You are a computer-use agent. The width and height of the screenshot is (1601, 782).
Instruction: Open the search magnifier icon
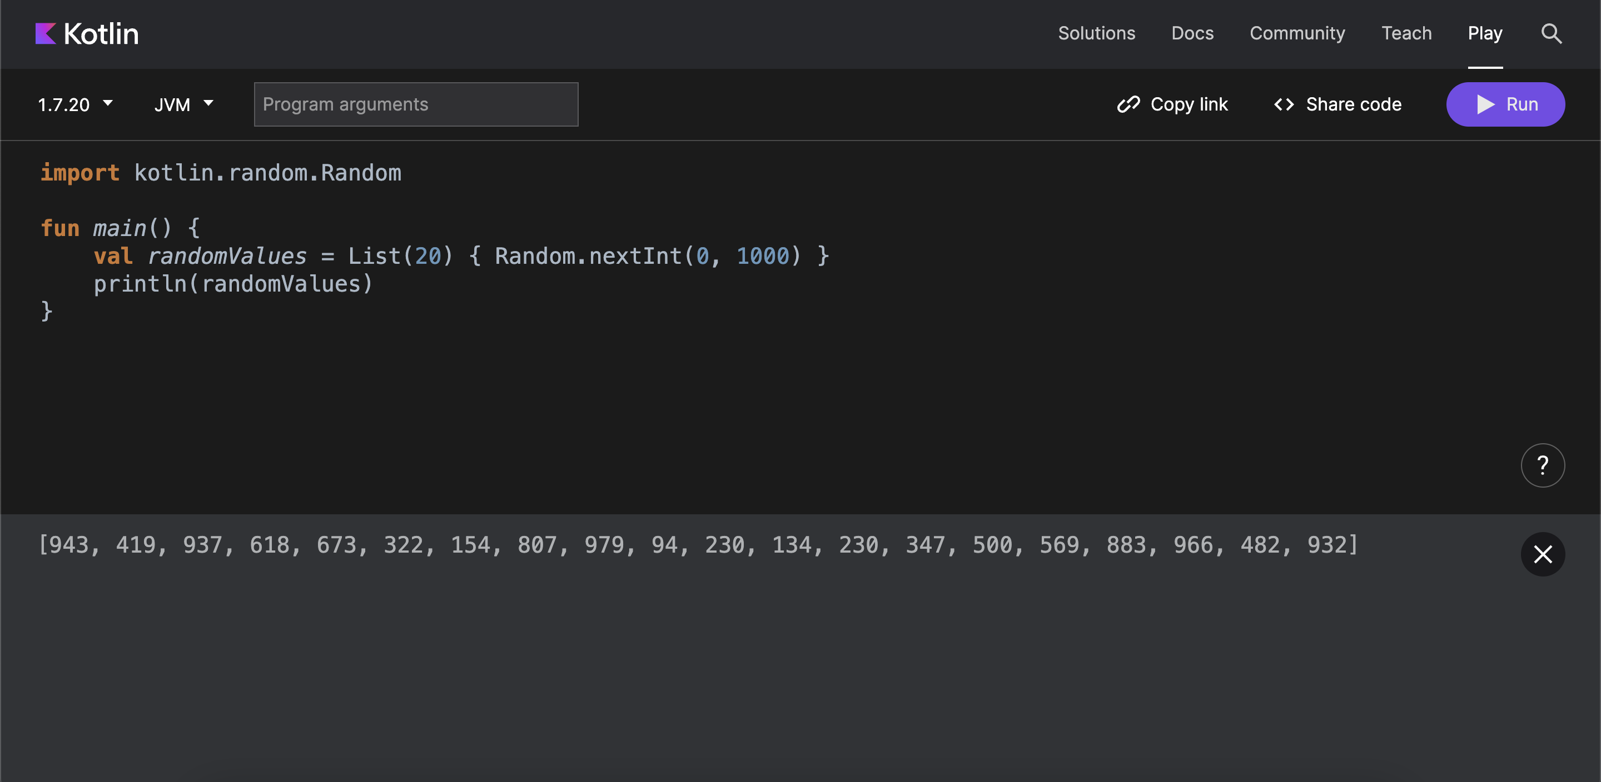[x=1550, y=33]
